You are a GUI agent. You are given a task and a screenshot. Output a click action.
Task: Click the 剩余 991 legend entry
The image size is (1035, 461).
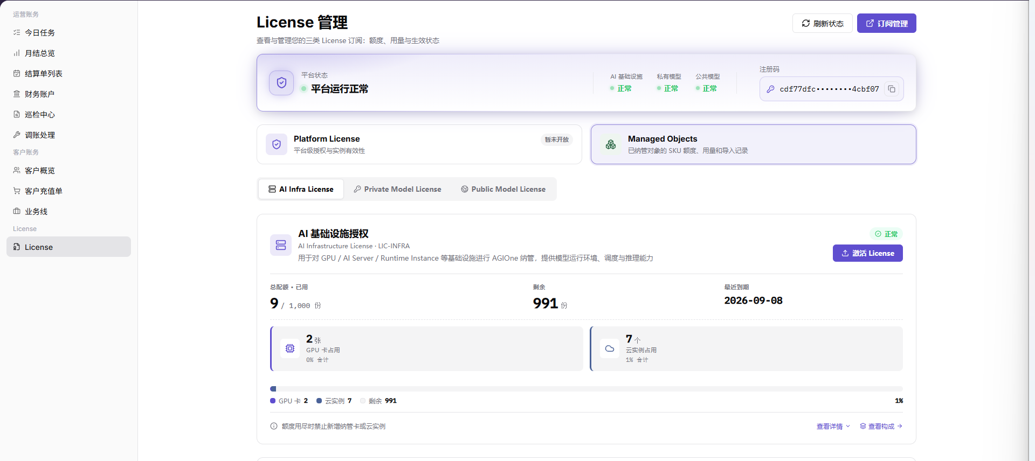coord(378,401)
